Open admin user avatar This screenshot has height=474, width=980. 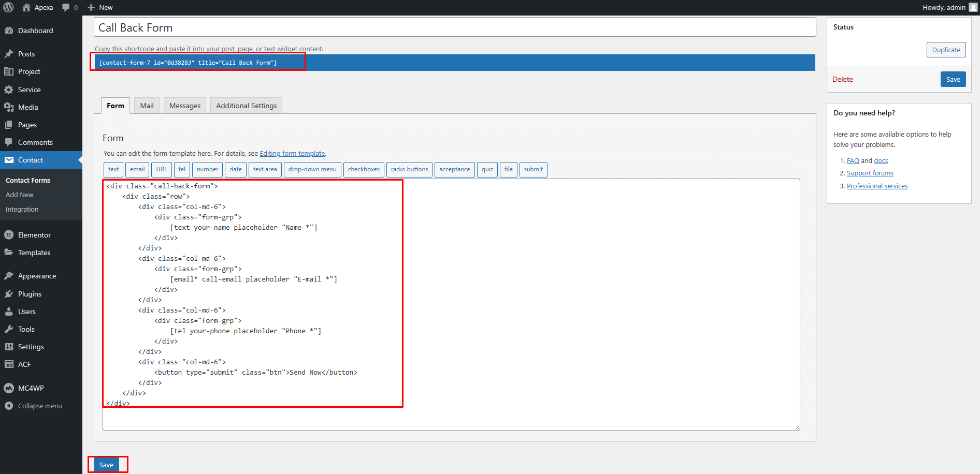click(x=973, y=7)
